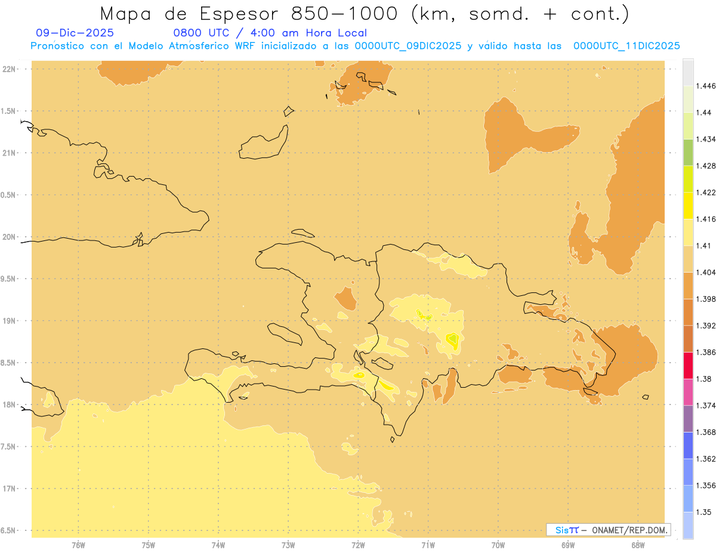This screenshot has height=553, width=716.
Task: Click the '18N' latitude axis label
Action: 10,404
